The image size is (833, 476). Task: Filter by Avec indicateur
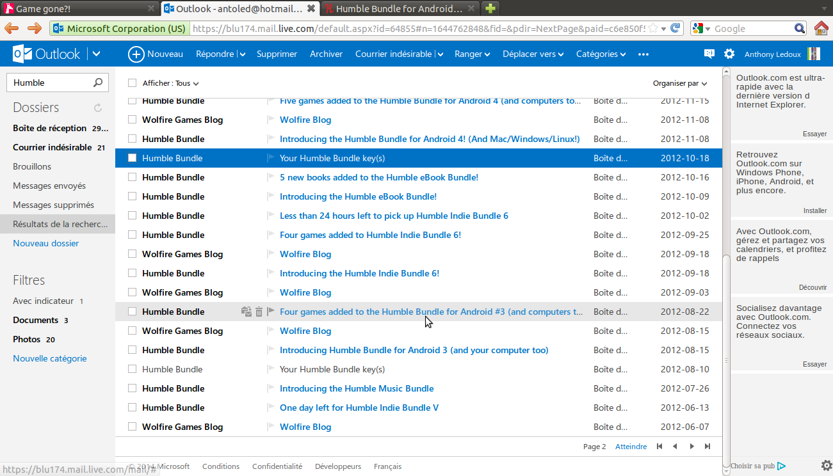[x=44, y=301]
